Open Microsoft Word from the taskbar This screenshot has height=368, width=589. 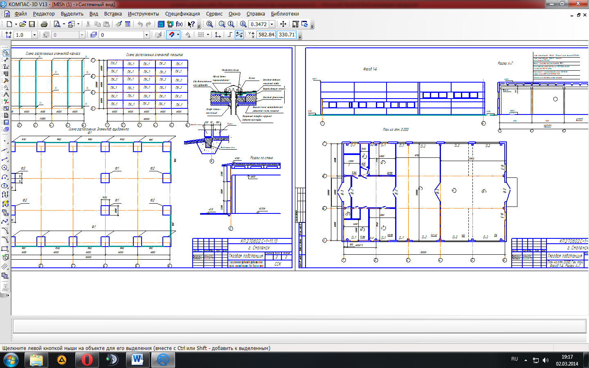138,360
